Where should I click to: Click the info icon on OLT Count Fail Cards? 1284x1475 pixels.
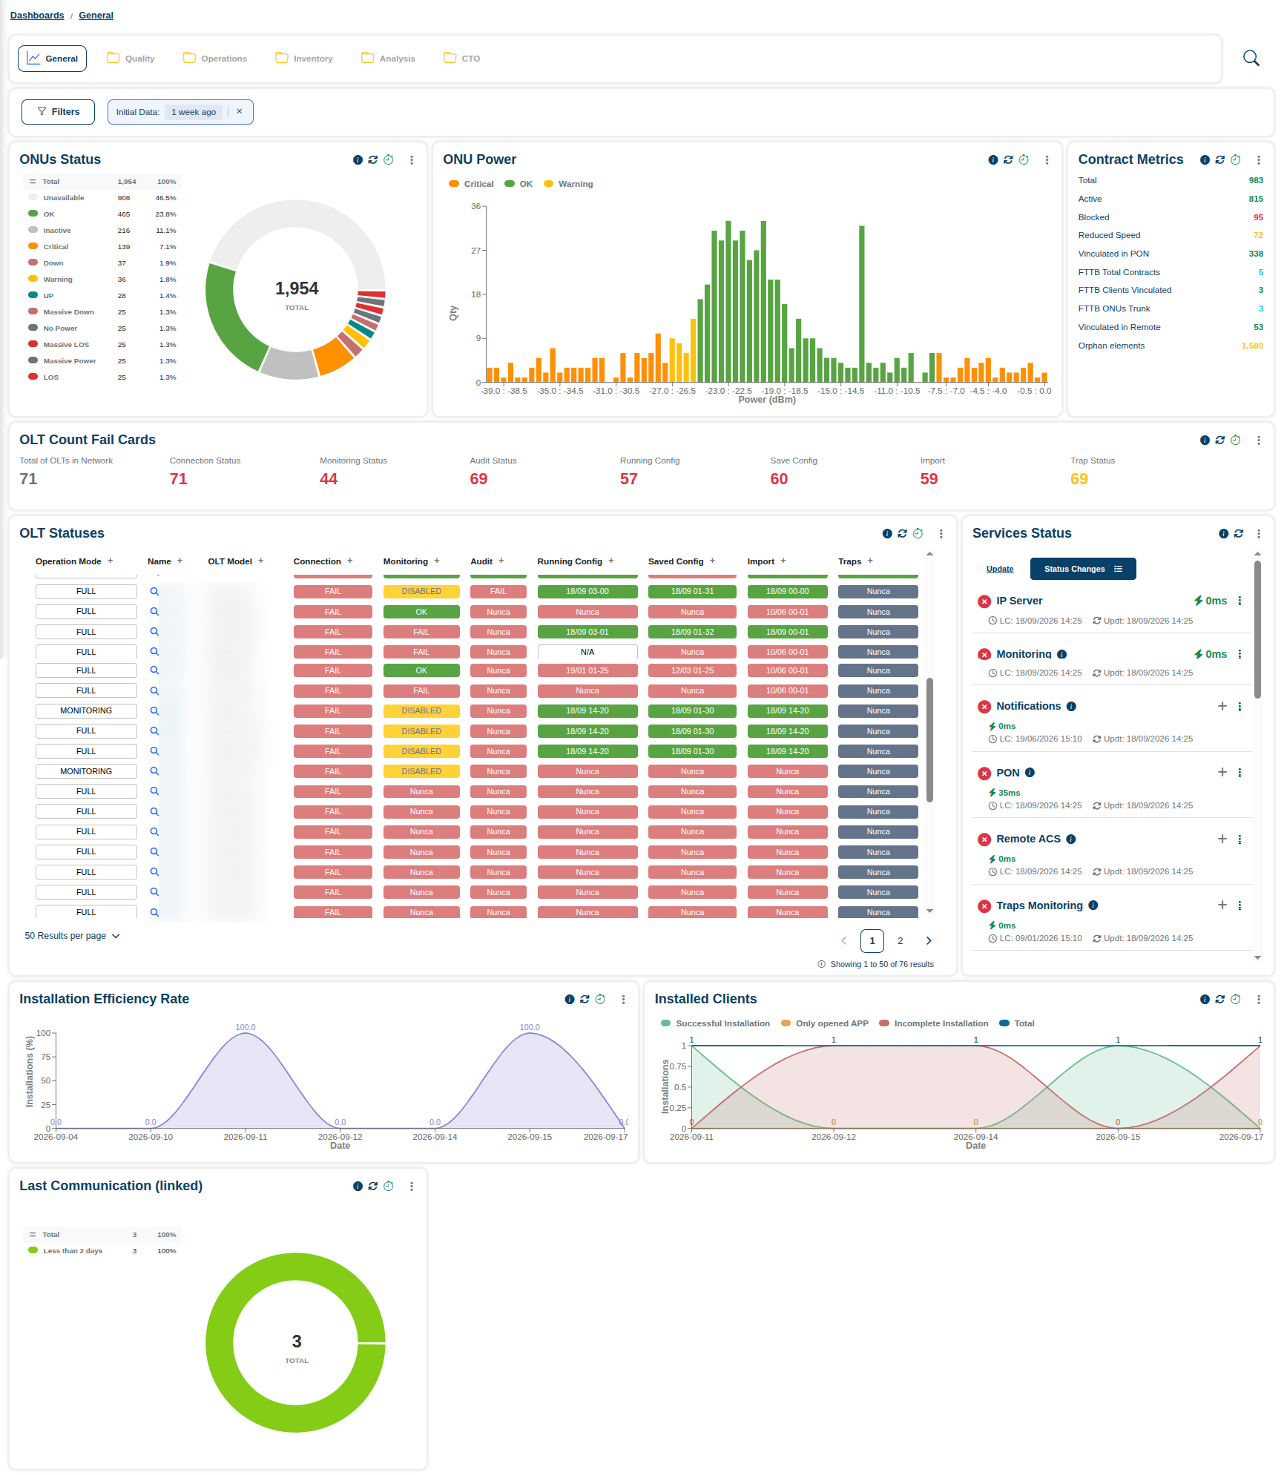click(x=1205, y=440)
